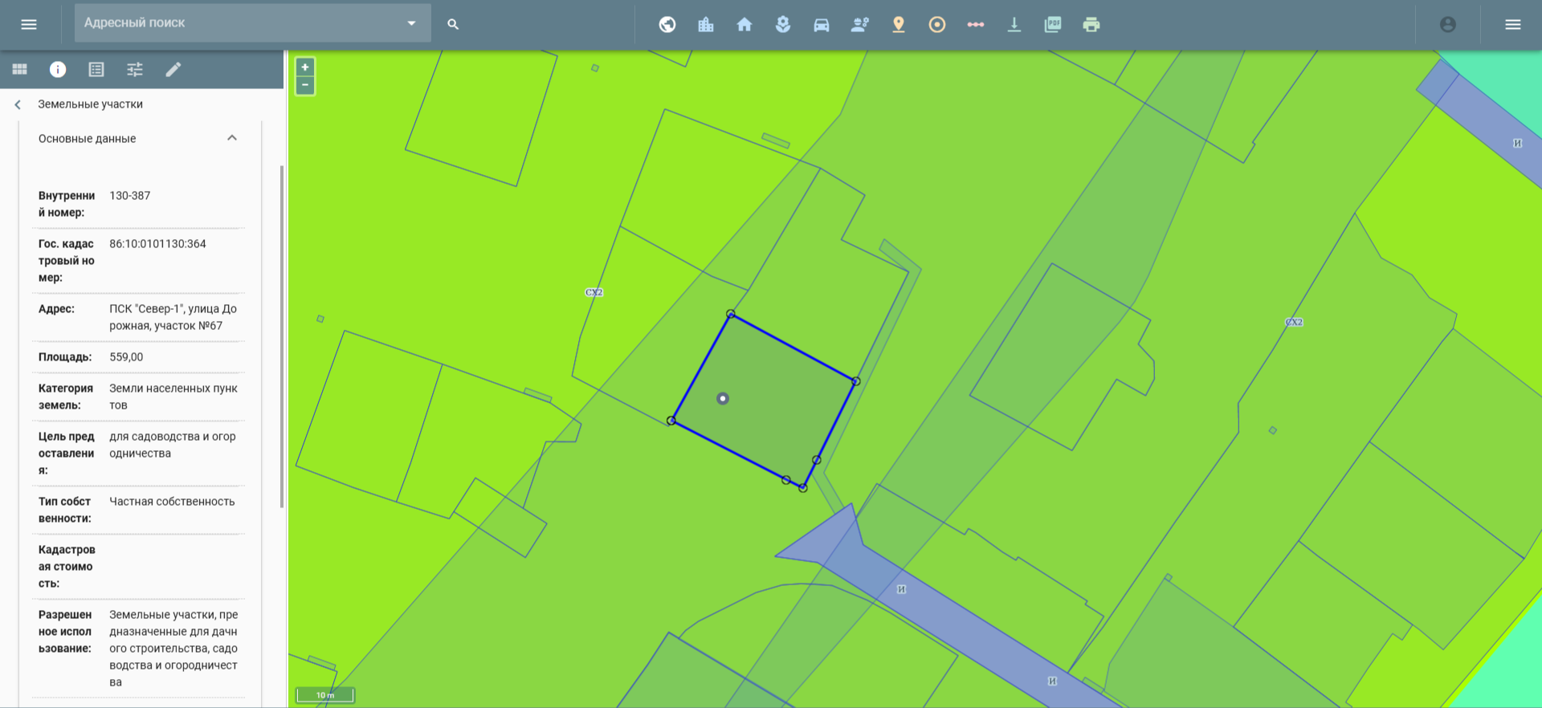Open the home icon tool
1542x708 pixels.
tap(744, 24)
